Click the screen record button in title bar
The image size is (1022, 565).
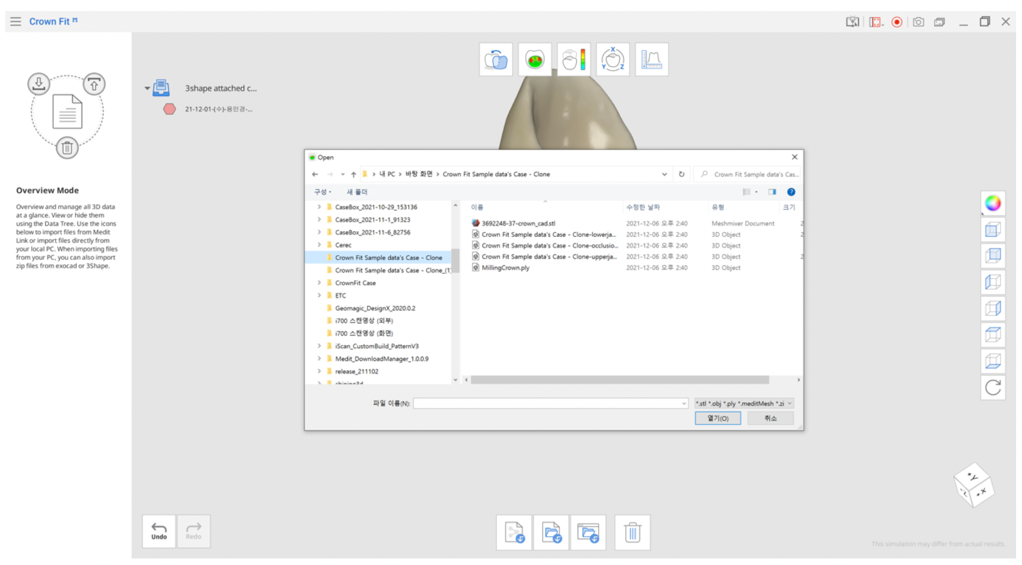tap(897, 22)
